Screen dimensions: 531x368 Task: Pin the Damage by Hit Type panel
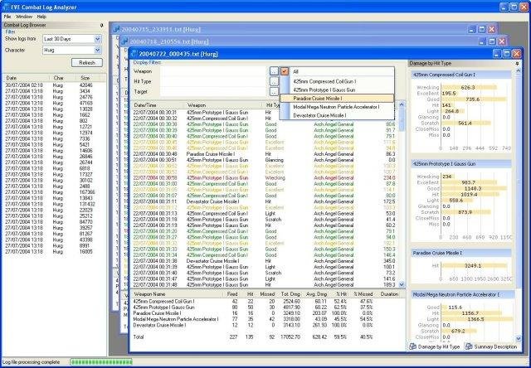(517, 63)
